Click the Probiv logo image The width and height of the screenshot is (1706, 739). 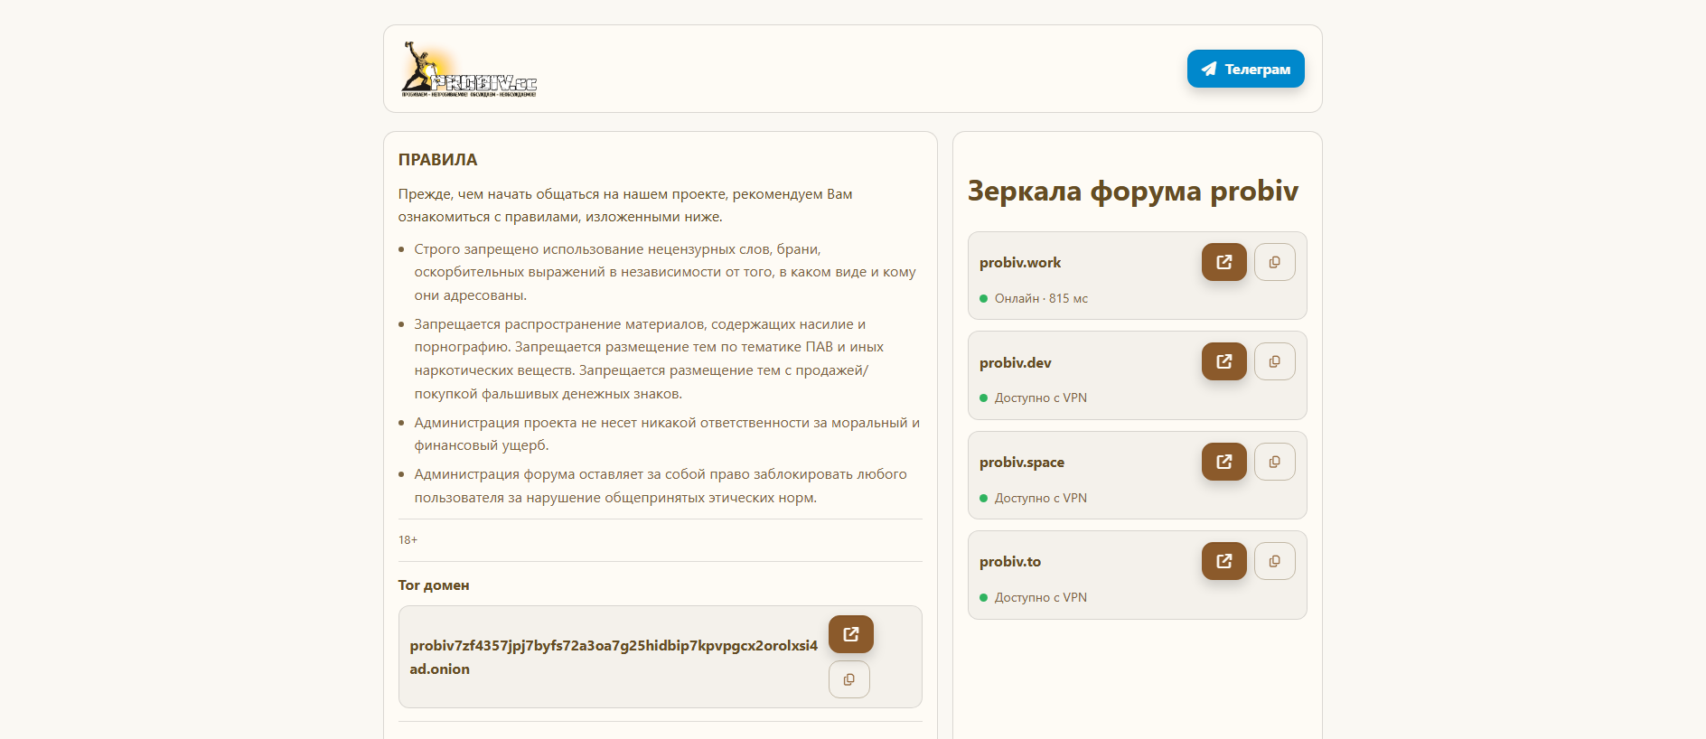click(x=469, y=69)
